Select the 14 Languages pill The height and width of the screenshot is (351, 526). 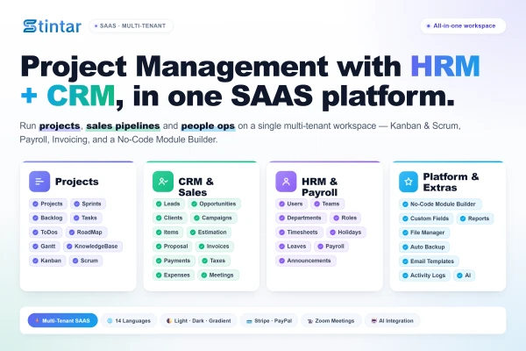tap(129, 320)
